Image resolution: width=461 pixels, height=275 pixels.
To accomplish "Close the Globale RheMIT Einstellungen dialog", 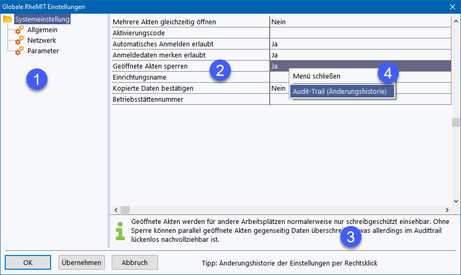I will pos(452,7).
